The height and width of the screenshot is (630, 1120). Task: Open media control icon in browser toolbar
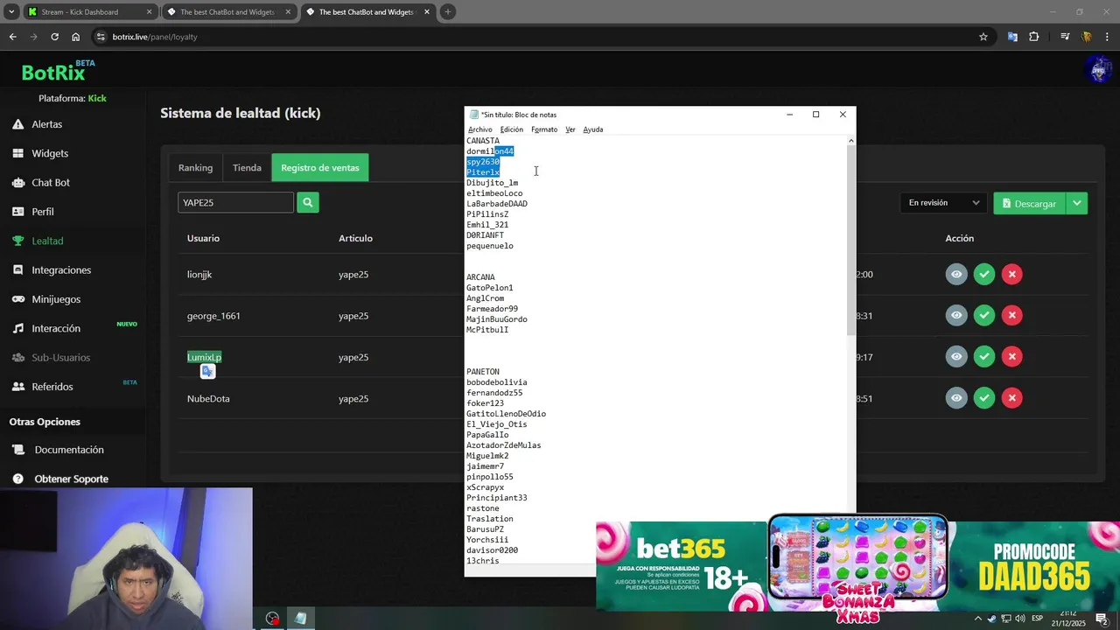coord(1065,37)
